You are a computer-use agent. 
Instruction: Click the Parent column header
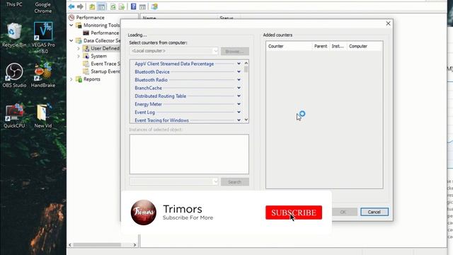pos(321,46)
